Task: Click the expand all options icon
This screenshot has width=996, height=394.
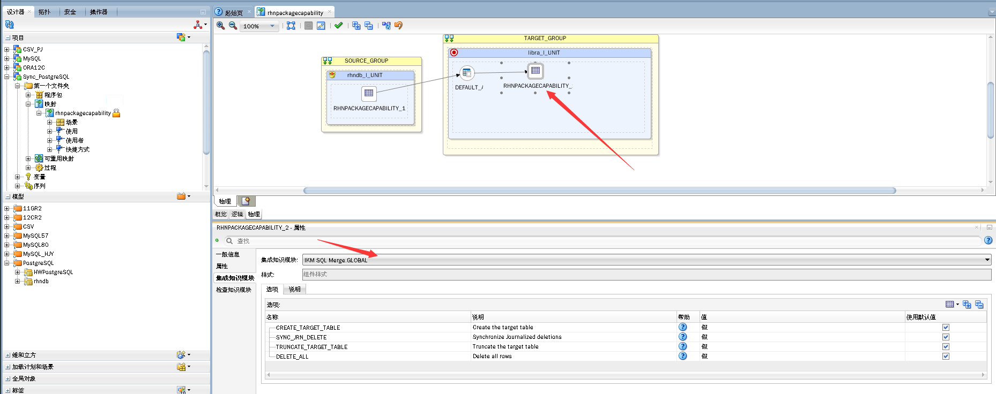Action: pos(967,304)
